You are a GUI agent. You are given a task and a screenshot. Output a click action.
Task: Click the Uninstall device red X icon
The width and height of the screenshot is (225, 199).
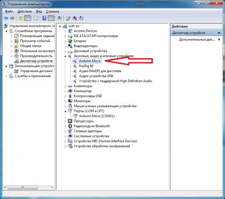click(75, 18)
